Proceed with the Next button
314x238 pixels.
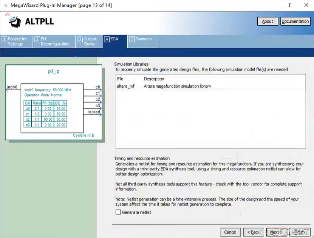tap(277, 232)
